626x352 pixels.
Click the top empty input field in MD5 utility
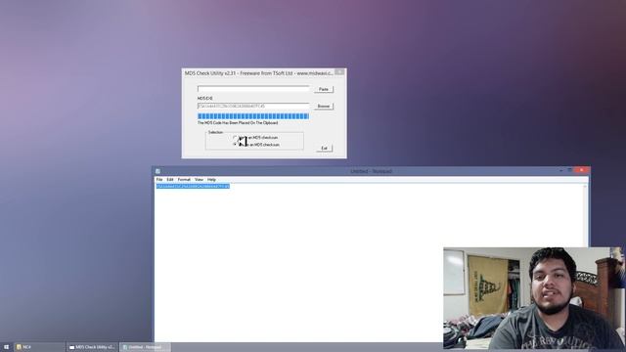[253, 89]
